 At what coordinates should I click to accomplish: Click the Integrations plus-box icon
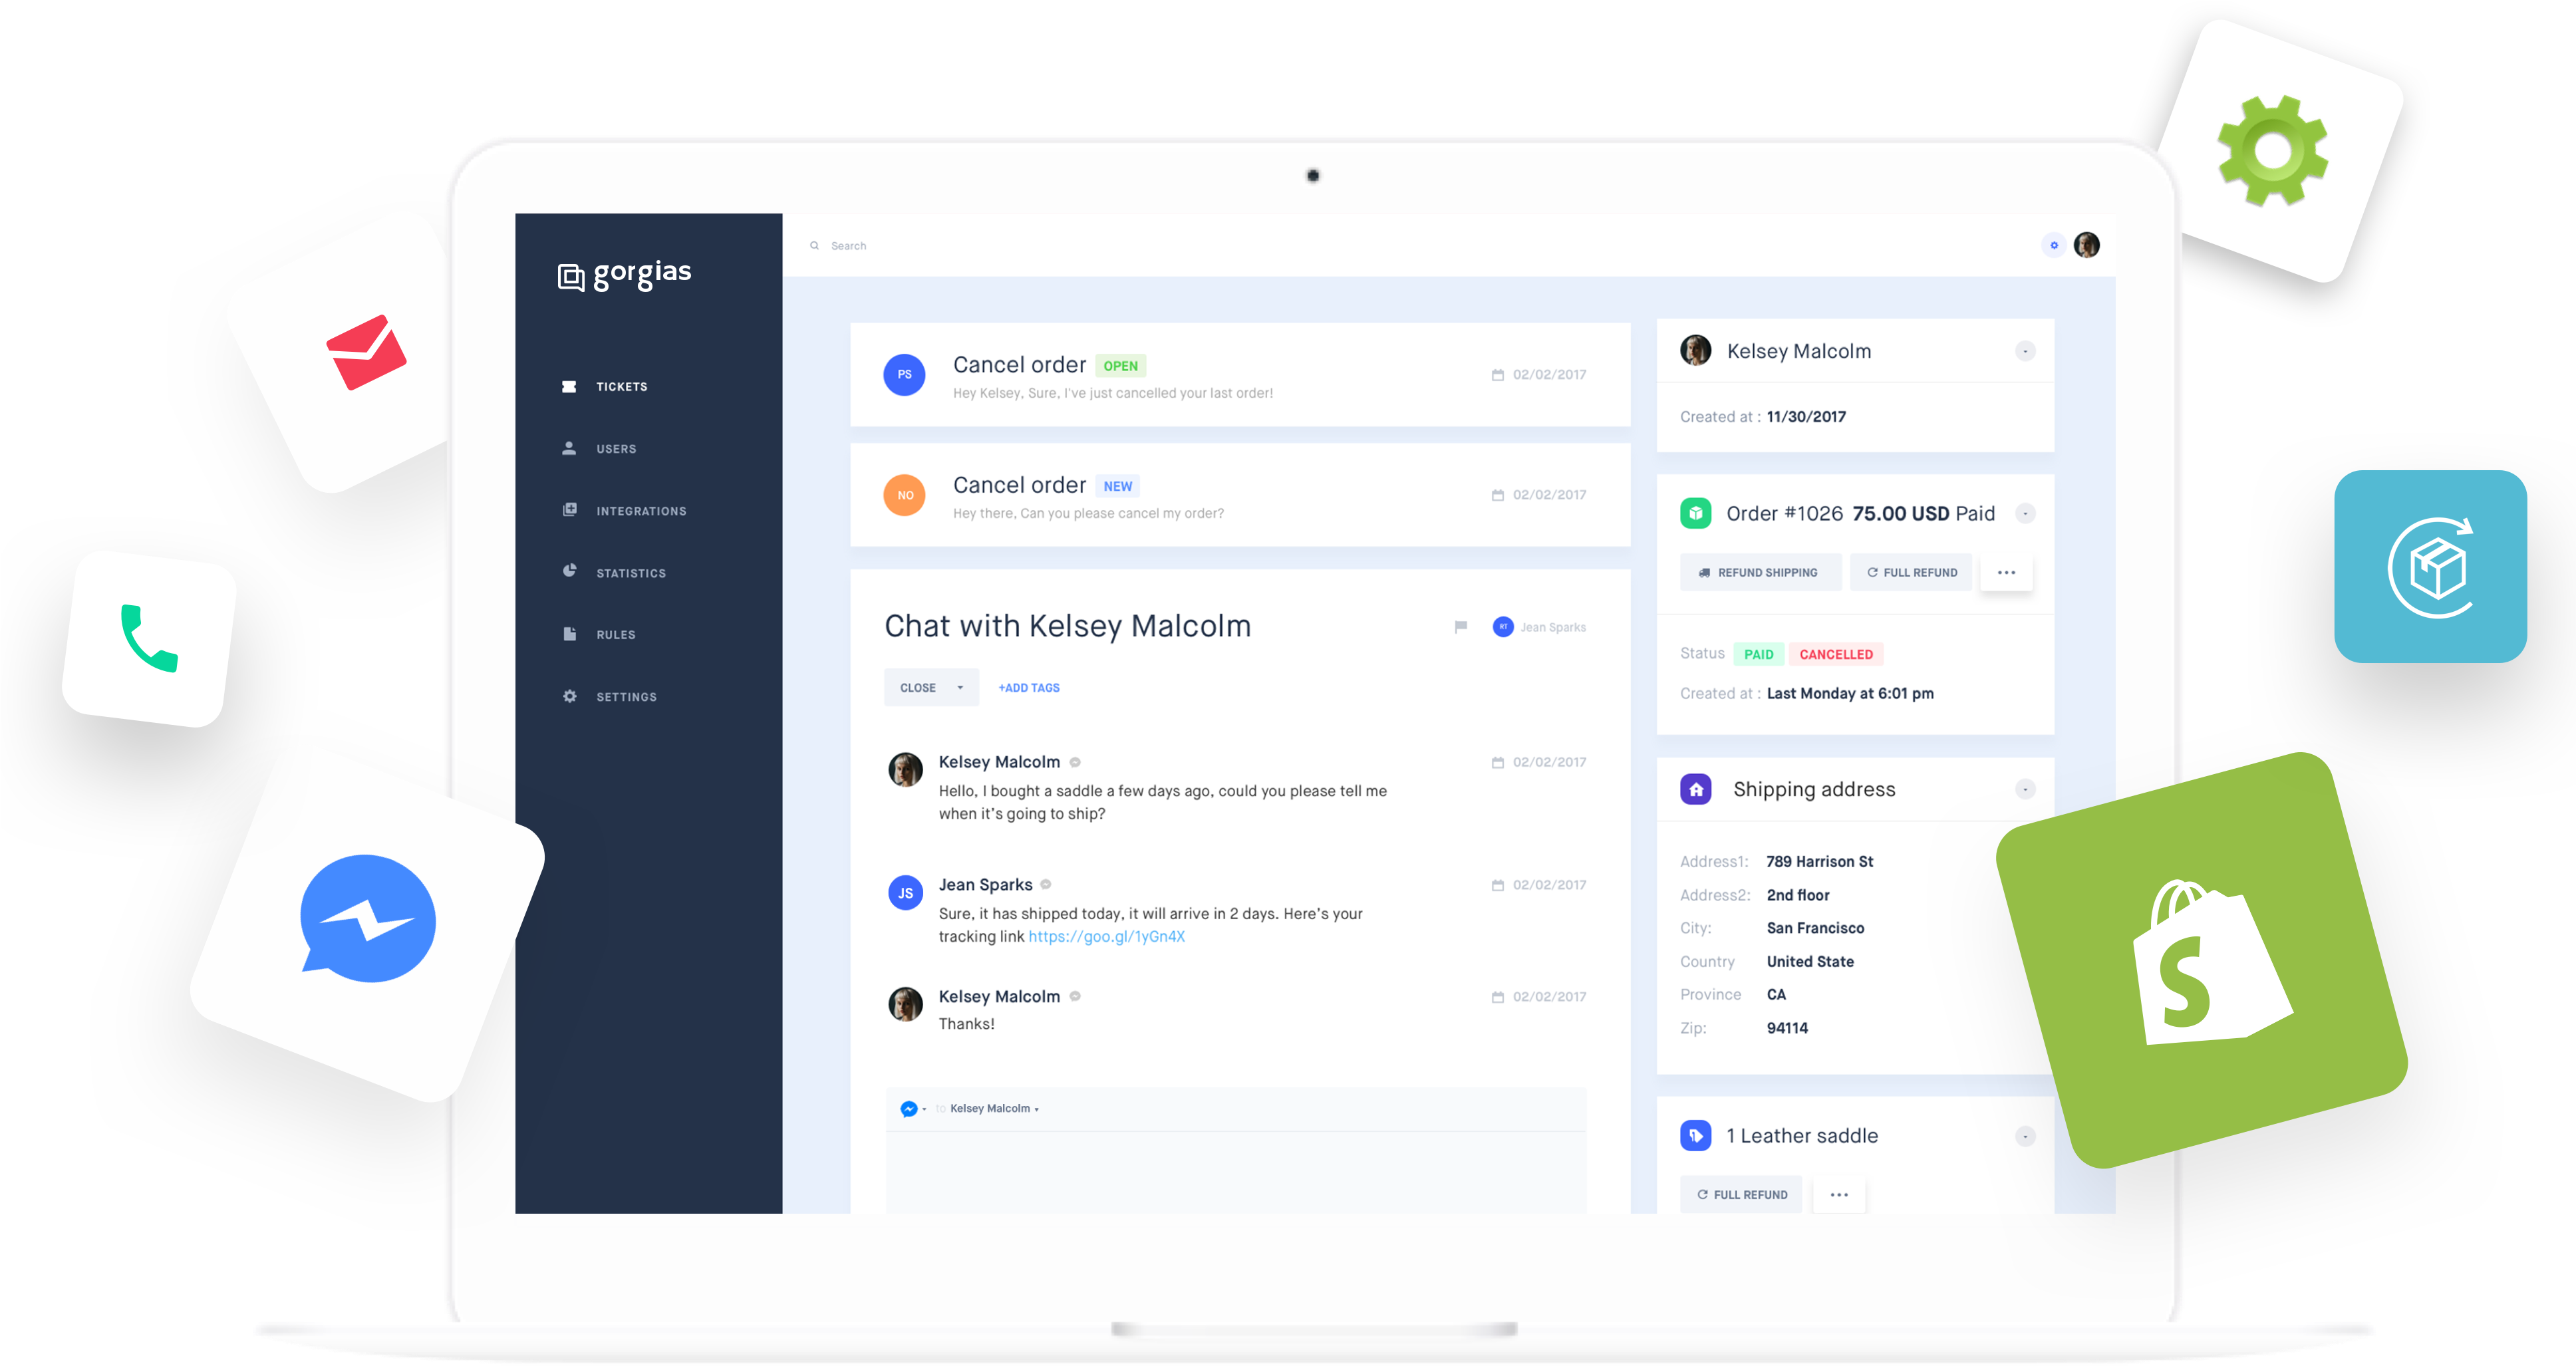[x=569, y=510]
